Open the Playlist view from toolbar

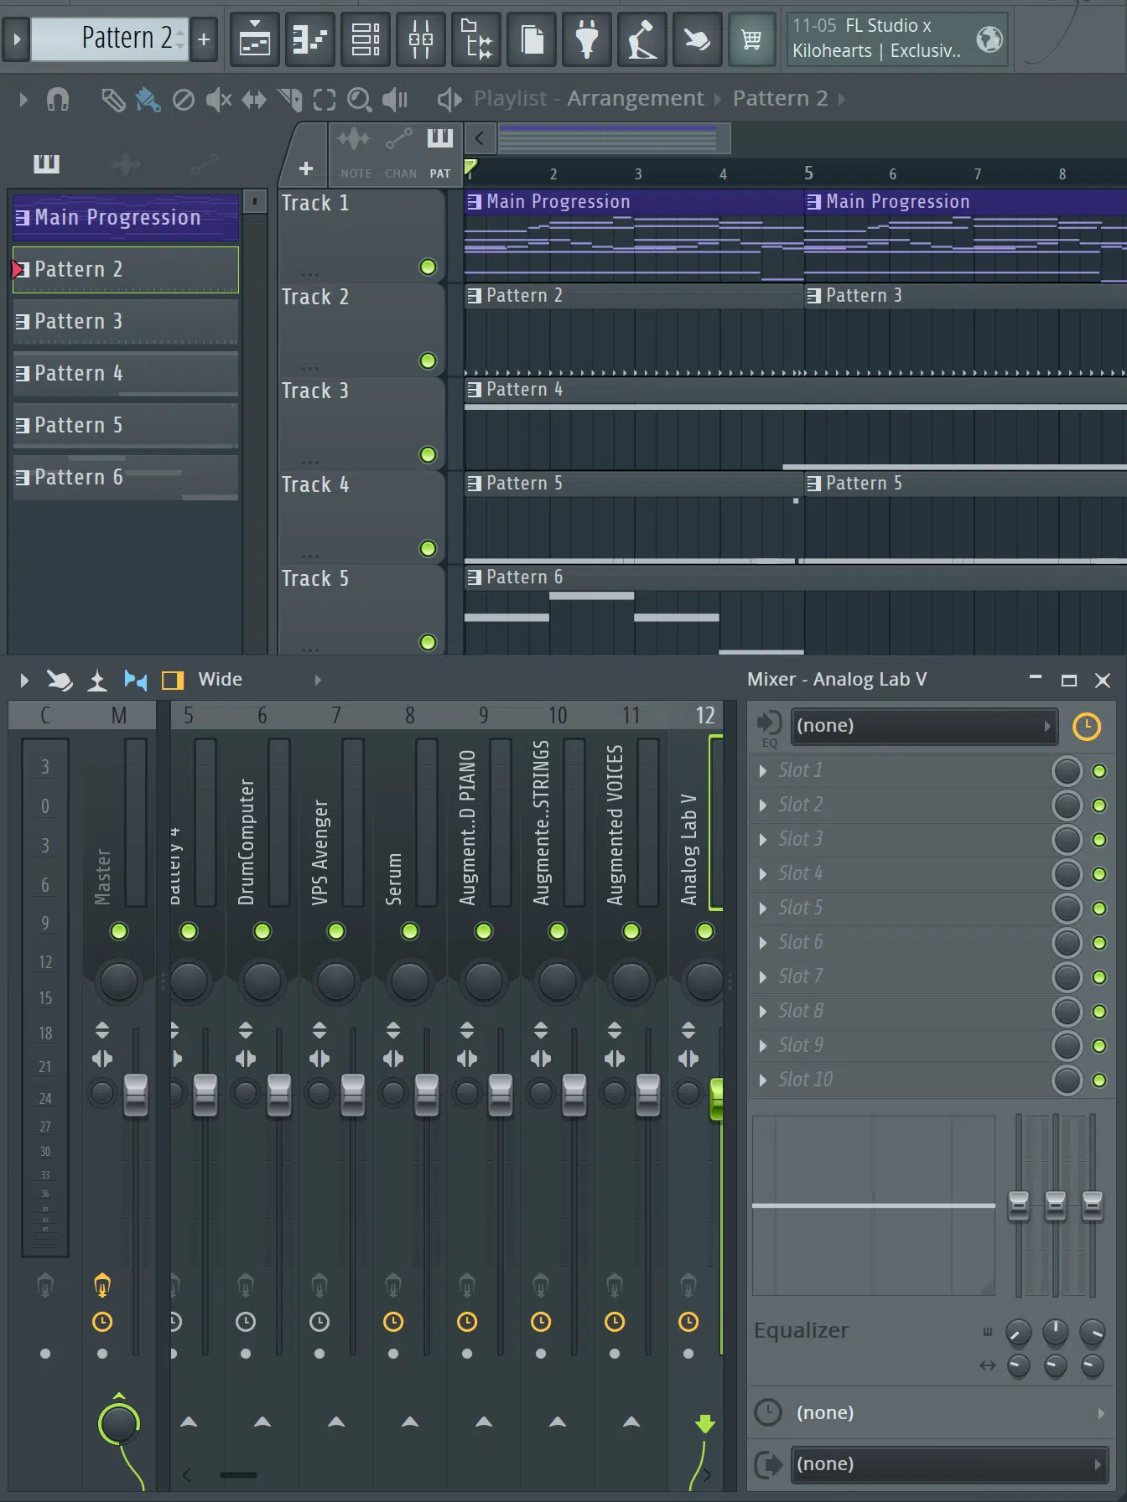254,39
